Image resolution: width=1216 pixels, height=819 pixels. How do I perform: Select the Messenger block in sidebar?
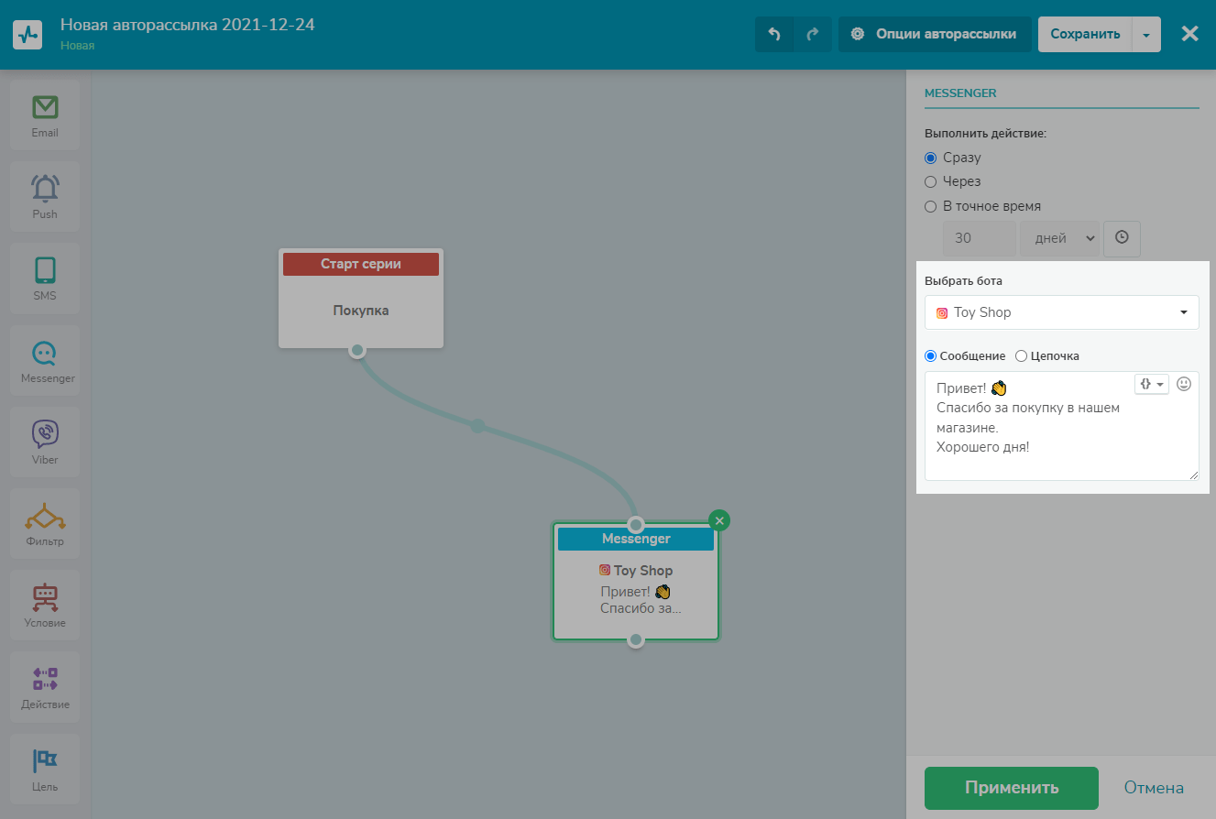coord(45,360)
